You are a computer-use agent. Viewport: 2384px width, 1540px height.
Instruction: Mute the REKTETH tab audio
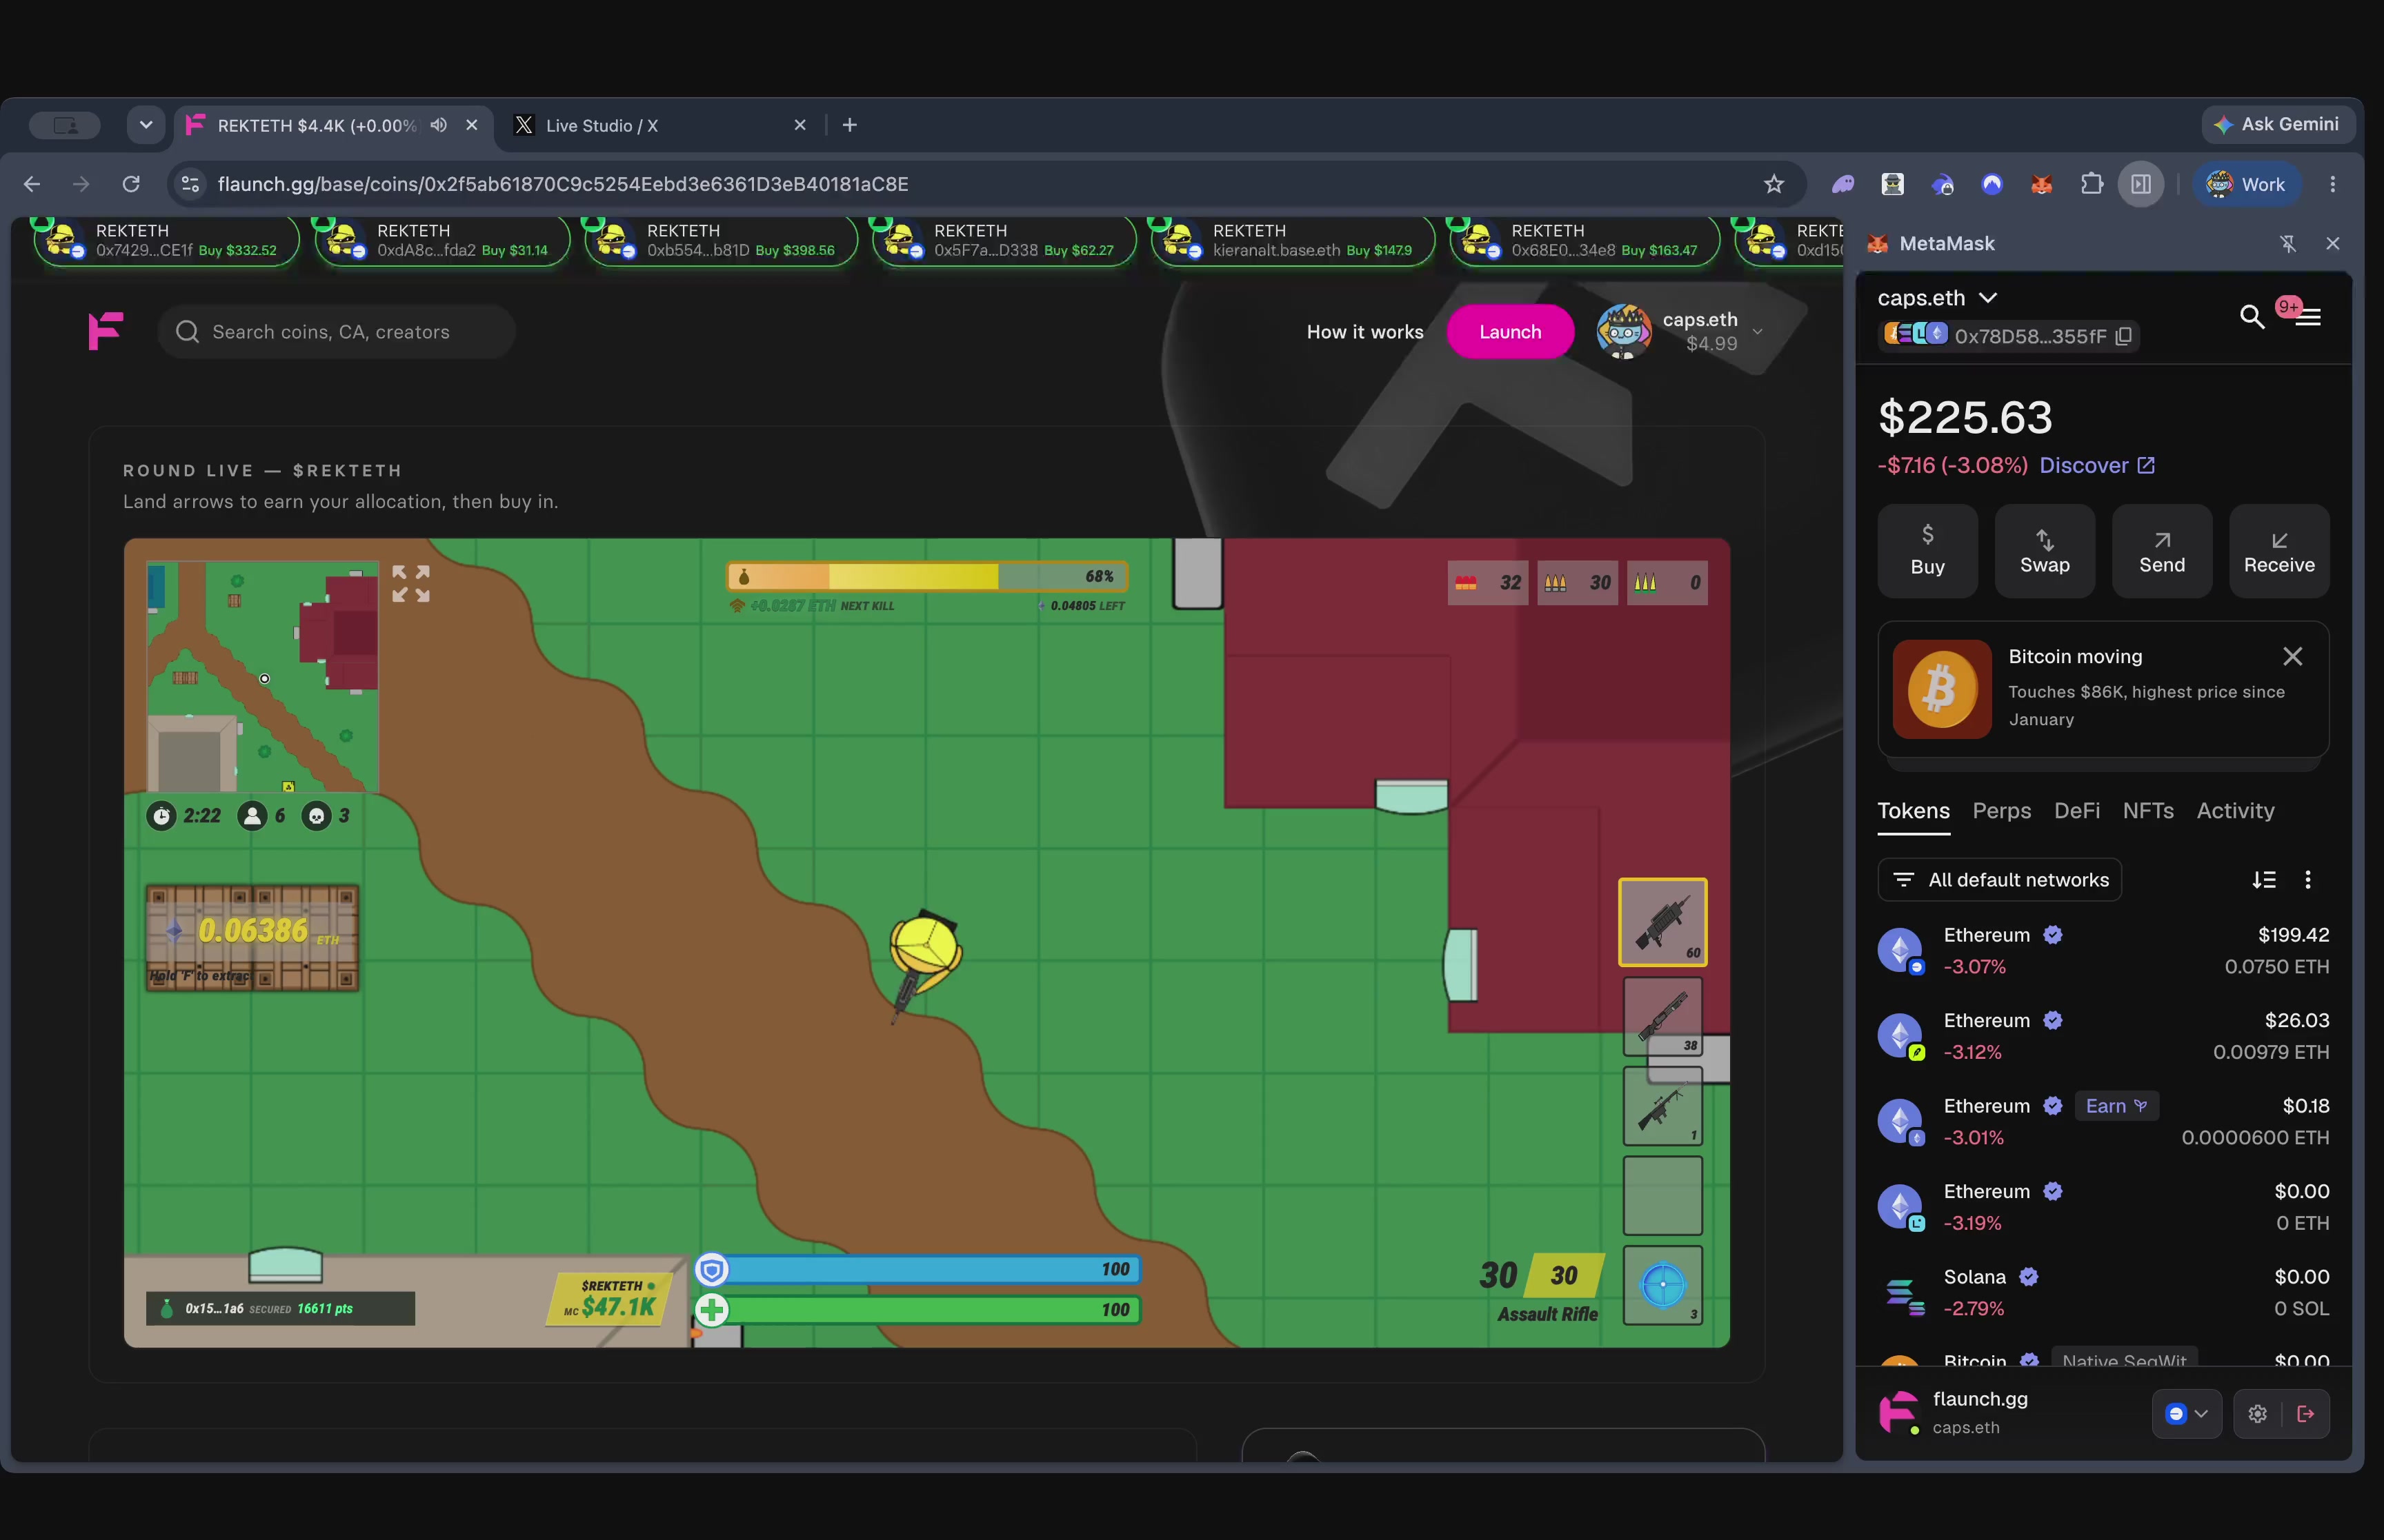tap(438, 125)
